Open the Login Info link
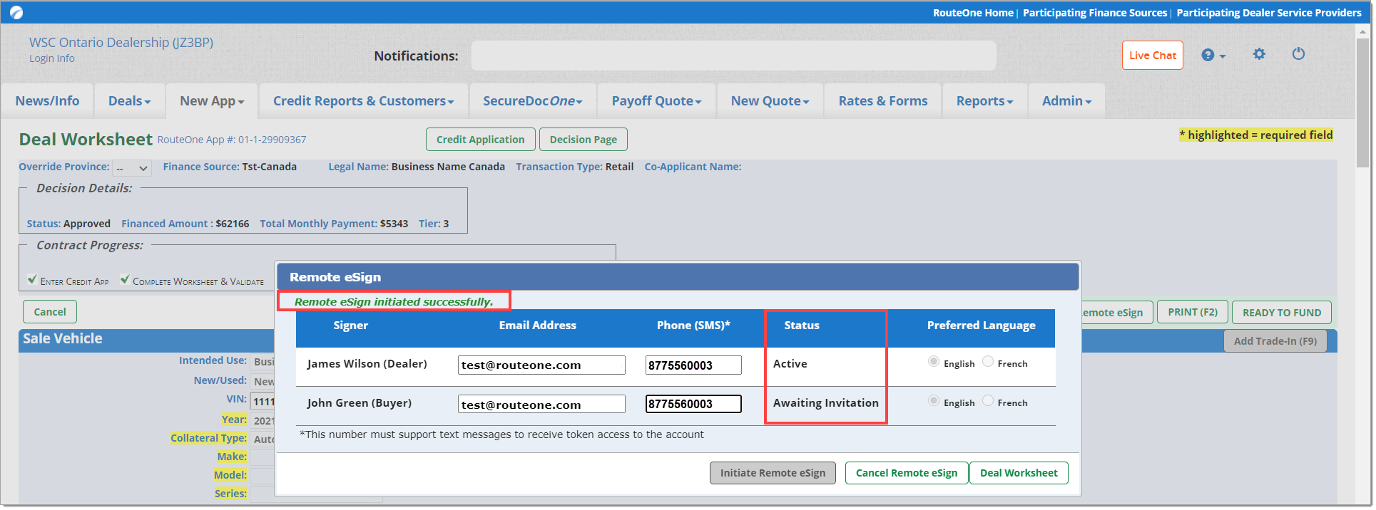 click(x=52, y=58)
